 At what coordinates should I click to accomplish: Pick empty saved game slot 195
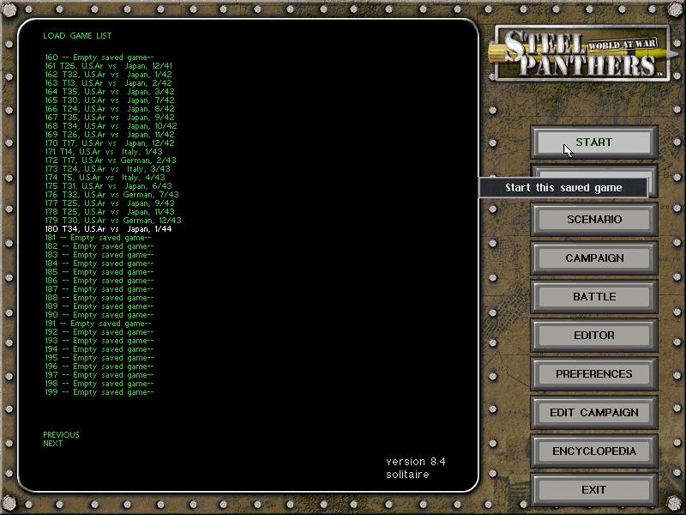(99, 358)
